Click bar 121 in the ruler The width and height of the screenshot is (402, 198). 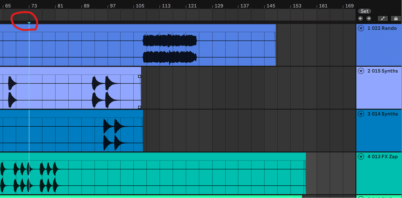(x=192, y=6)
